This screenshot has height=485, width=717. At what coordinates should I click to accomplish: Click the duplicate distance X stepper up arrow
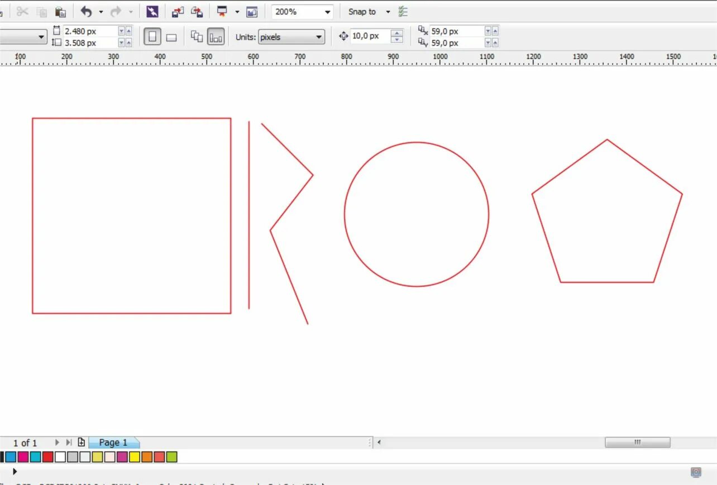point(495,31)
